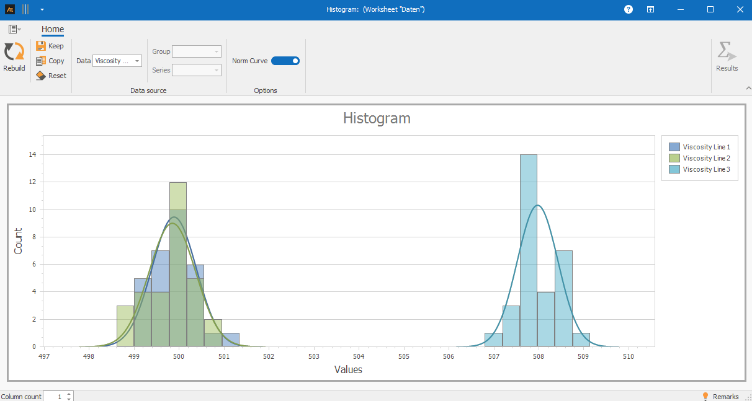Open the Results sigma icon

click(727, 52)
